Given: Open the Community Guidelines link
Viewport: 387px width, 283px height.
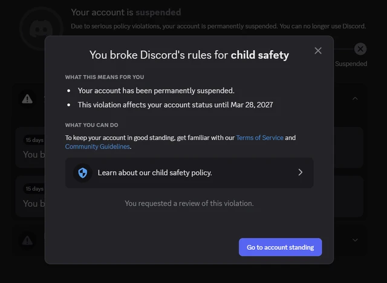Looking at the screenshot, I should pos(97,147).
